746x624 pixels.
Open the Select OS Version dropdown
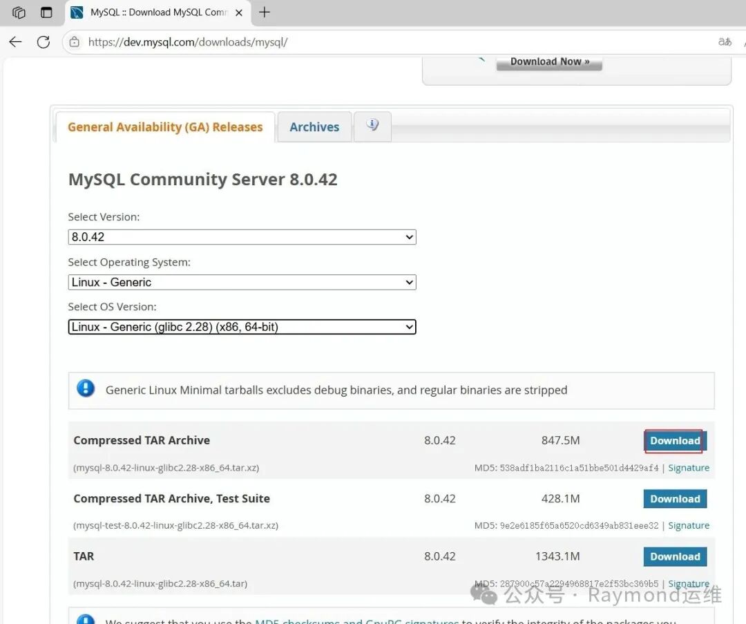tap(242, 327)
